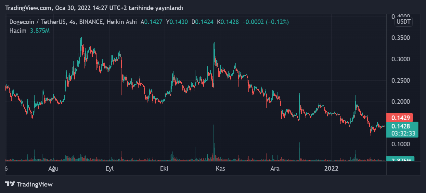The height and width of the screenshot is (193, 426).
Task: Select the Kas label on the time axis
Action: click(220, 169)
